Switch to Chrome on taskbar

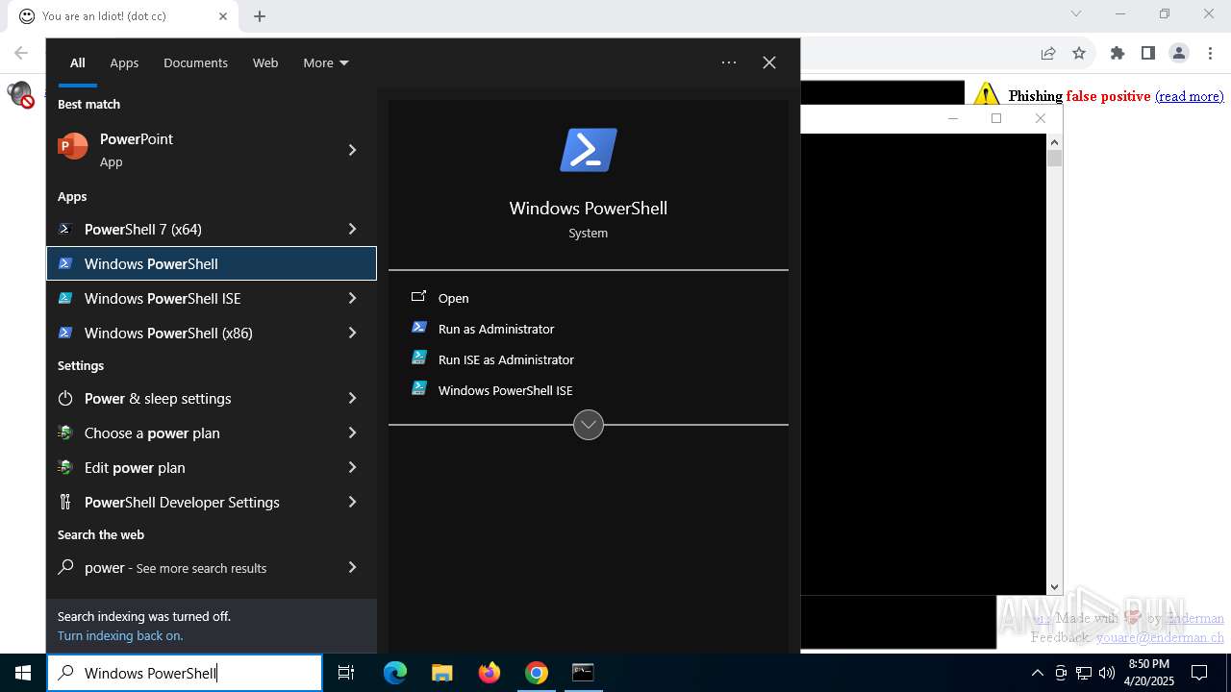(537, 673)
